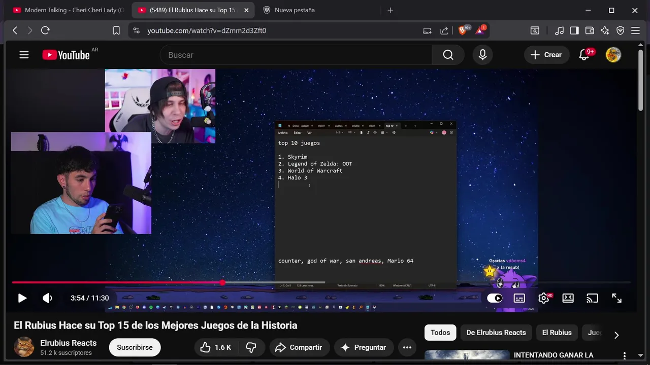Click the 3:54 / 11:30 time display
The height and width of the screenshot is (365, 650).
click(90, 298)
